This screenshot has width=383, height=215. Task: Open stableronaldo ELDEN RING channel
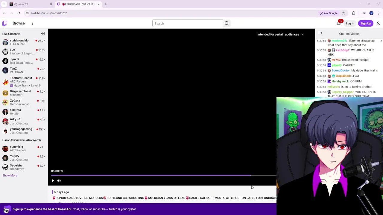click(x=24, y=42)
